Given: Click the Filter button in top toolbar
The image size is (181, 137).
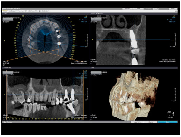Looking at the screenshot, I should tap(138, 9).
